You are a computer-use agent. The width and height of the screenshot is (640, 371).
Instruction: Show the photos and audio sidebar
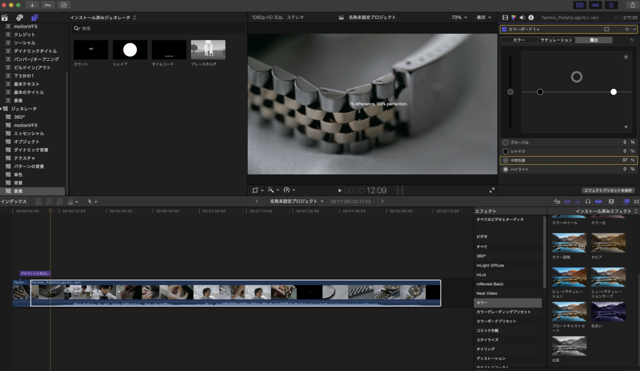tap(20, 18)
